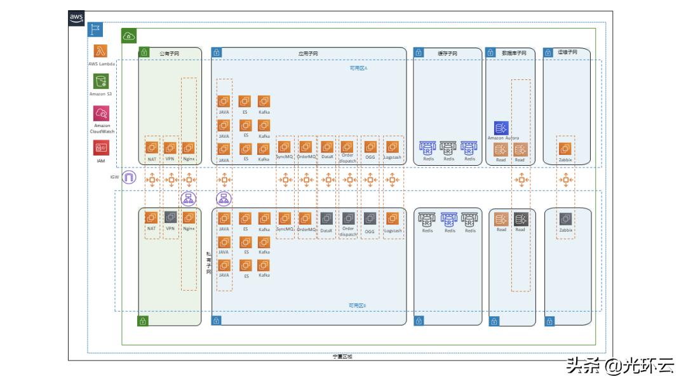Select the gray DataX instance in 可用区B
686x386 pixels.
point(326,218)
